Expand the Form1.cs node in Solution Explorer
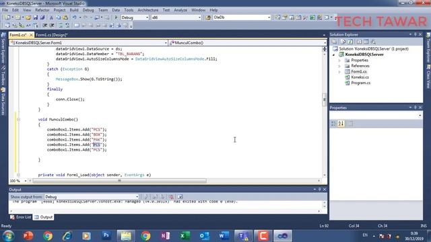Image resolution: width=431 pixels, height=242 pixels. click(x=339, y=72)
